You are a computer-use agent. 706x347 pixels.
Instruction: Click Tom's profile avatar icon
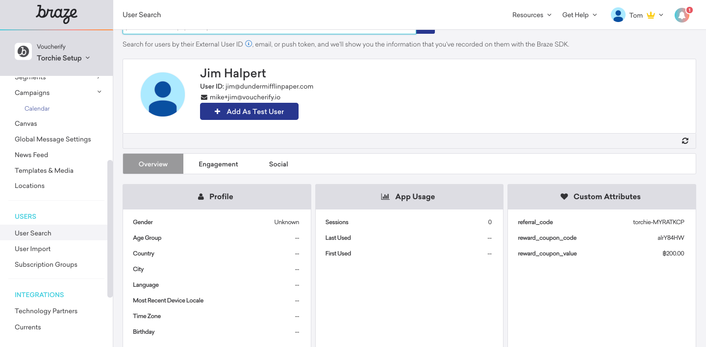coord(618,15)
